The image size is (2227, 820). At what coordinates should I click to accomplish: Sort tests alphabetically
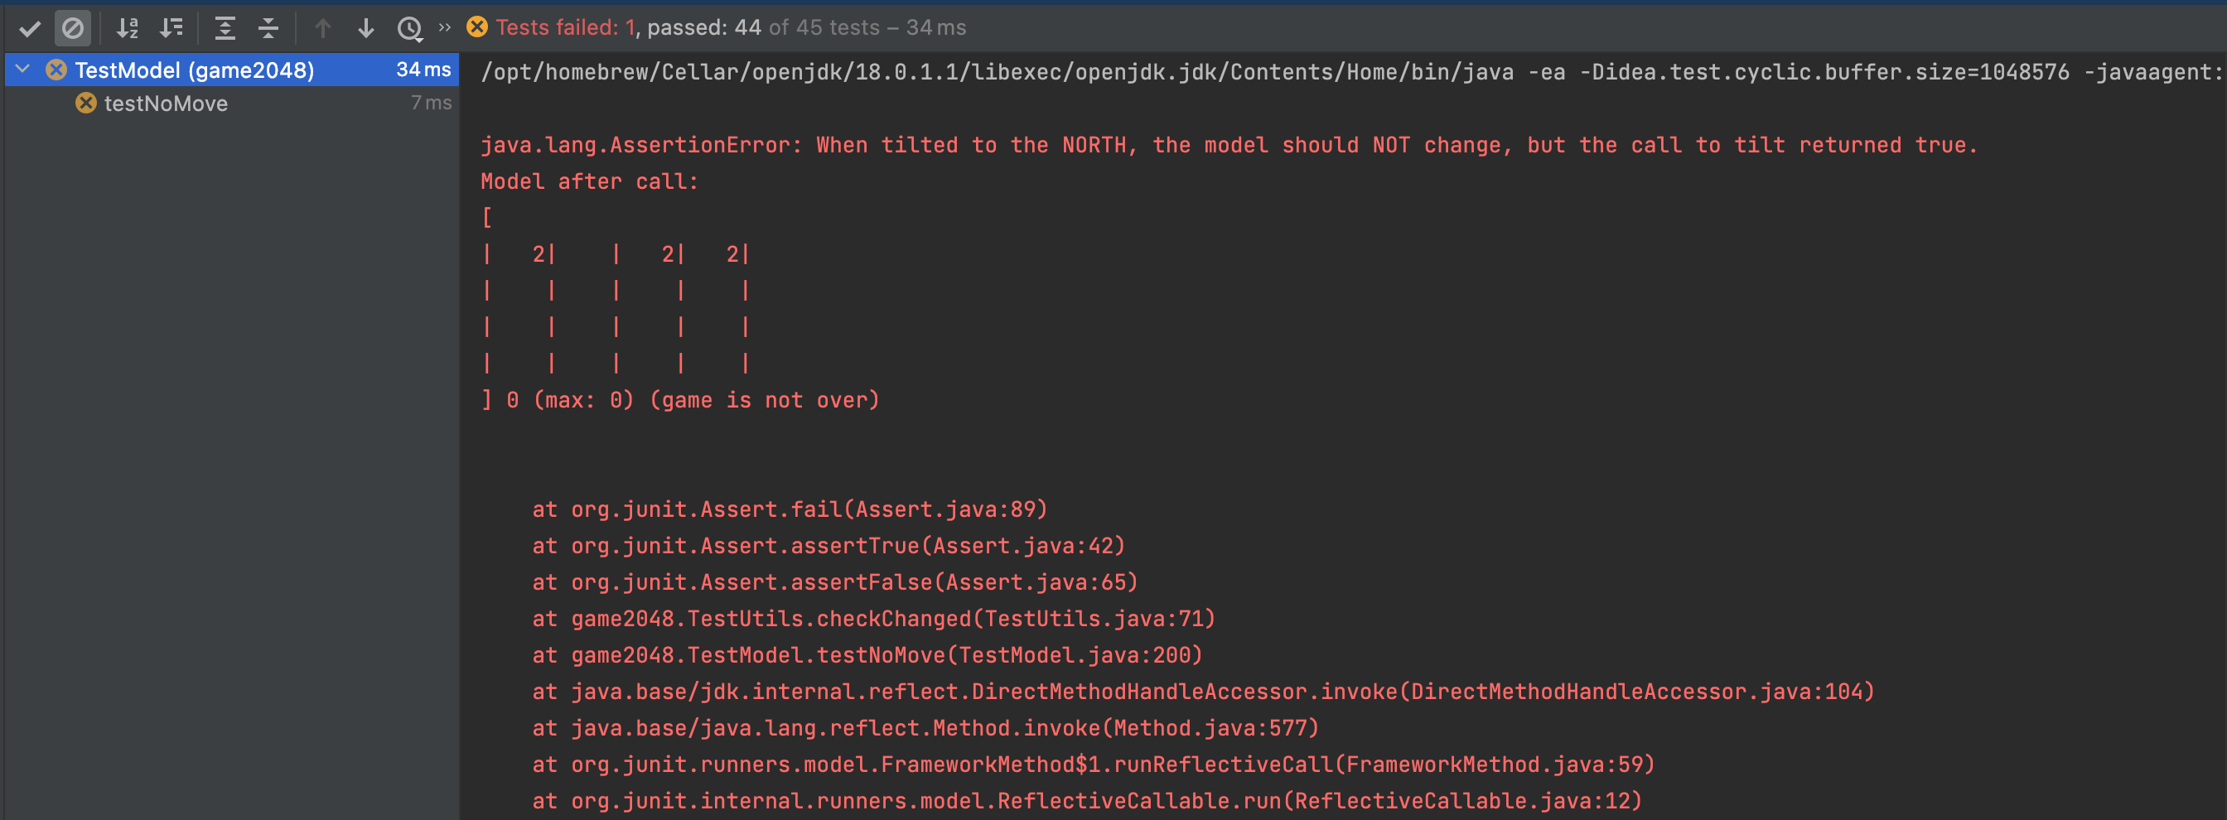click(127, 28)
